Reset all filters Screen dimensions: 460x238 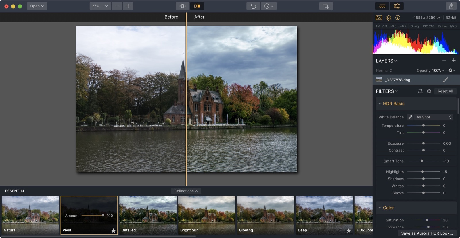click(x=445, y=91)
